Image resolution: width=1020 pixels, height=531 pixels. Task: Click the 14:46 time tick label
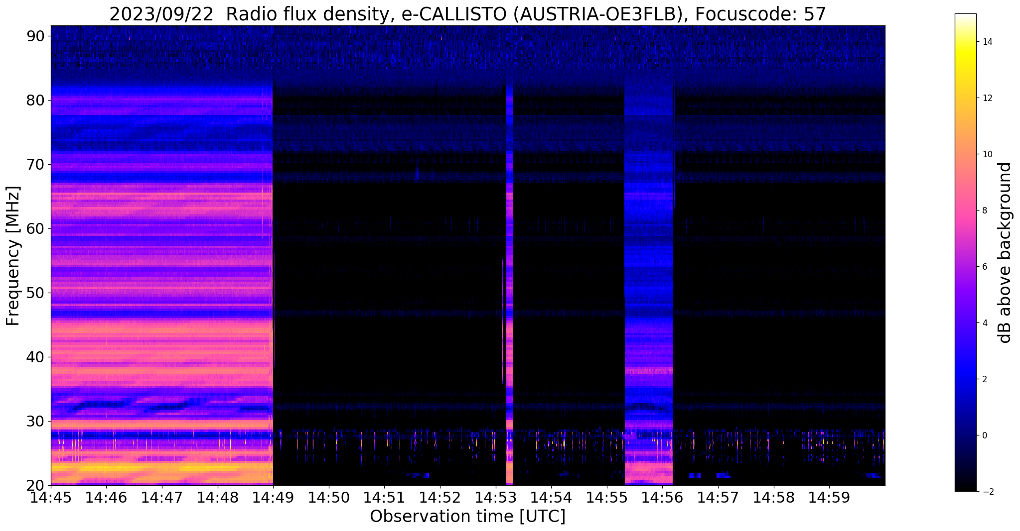pos(106,497)
